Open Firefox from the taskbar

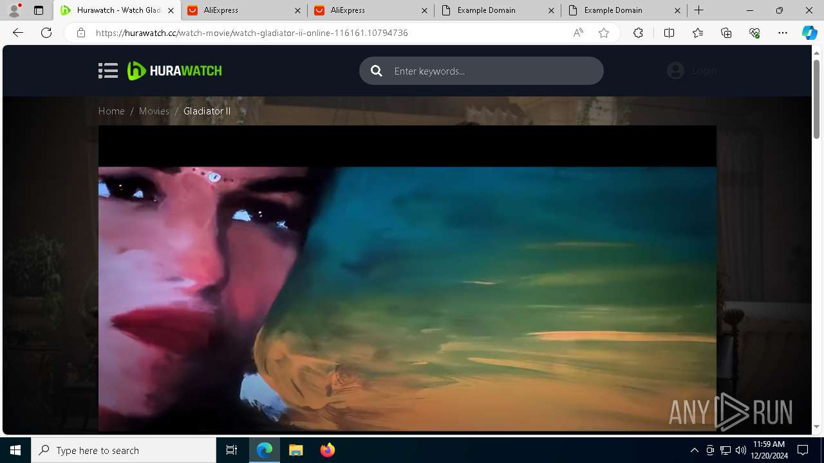328,450
